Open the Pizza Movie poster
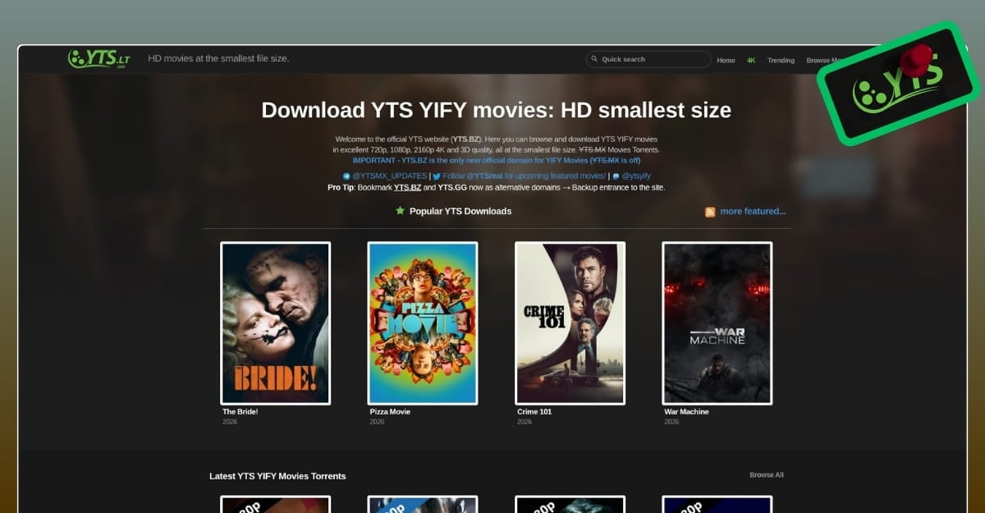985x513 pixels. [423, 323]
